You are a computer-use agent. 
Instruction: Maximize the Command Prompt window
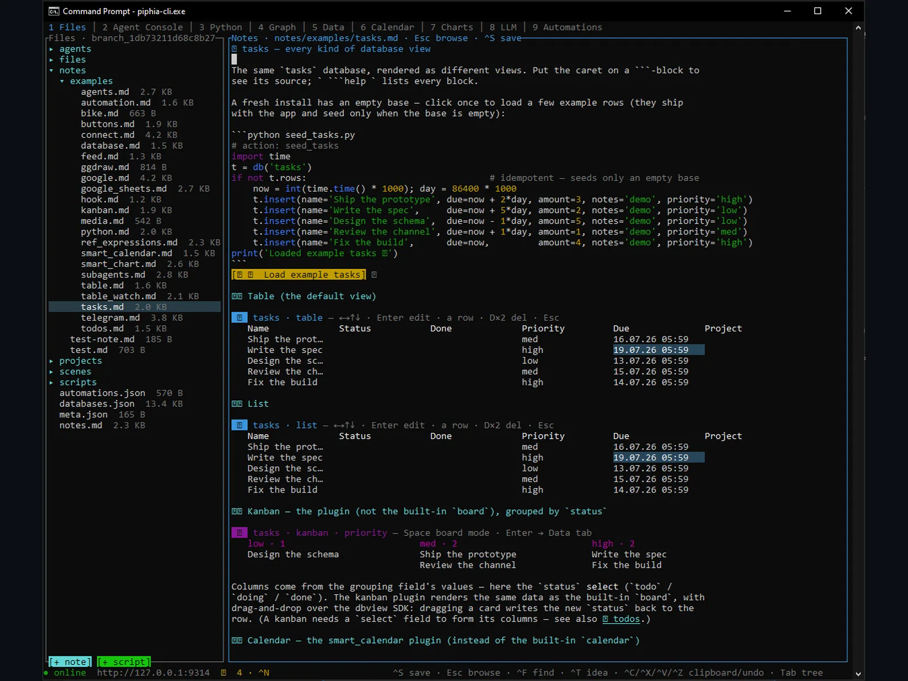(818, 11)
